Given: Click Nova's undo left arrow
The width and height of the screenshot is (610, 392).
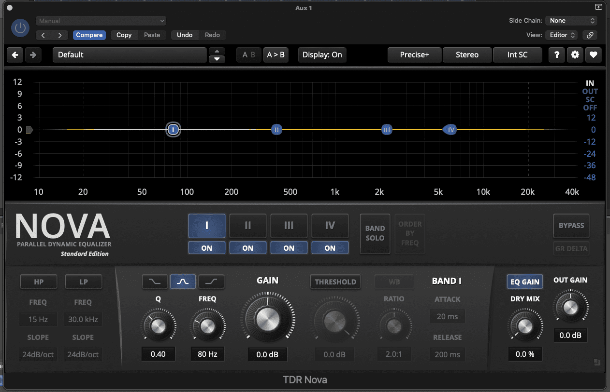Looking at the screenshot, I should pos(15,55).
